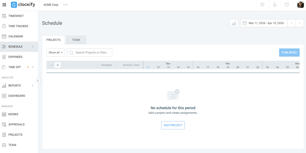The width and height of the screenshot is (306, 153).
Task: Open the user profile avatar
Action: (300, 5)
